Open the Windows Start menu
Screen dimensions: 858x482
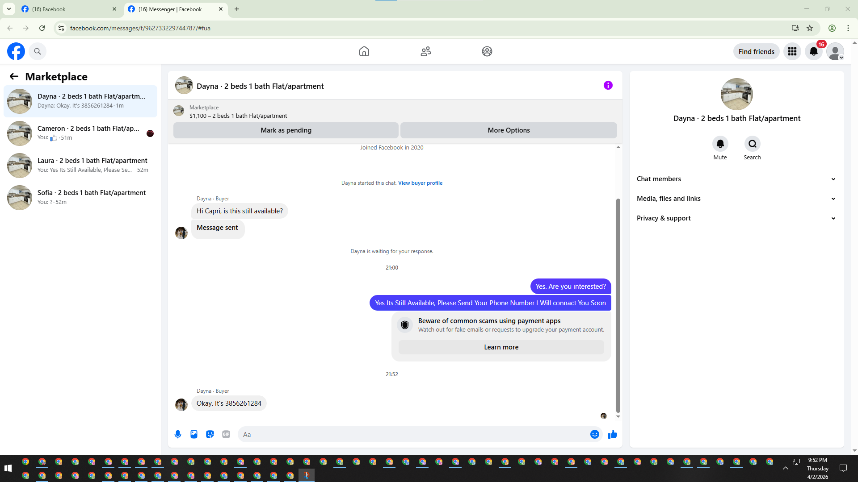coord(8,468)
